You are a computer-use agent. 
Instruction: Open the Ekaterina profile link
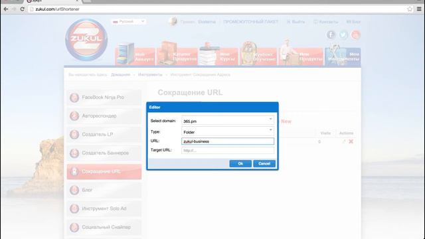[x=207, y=22]
